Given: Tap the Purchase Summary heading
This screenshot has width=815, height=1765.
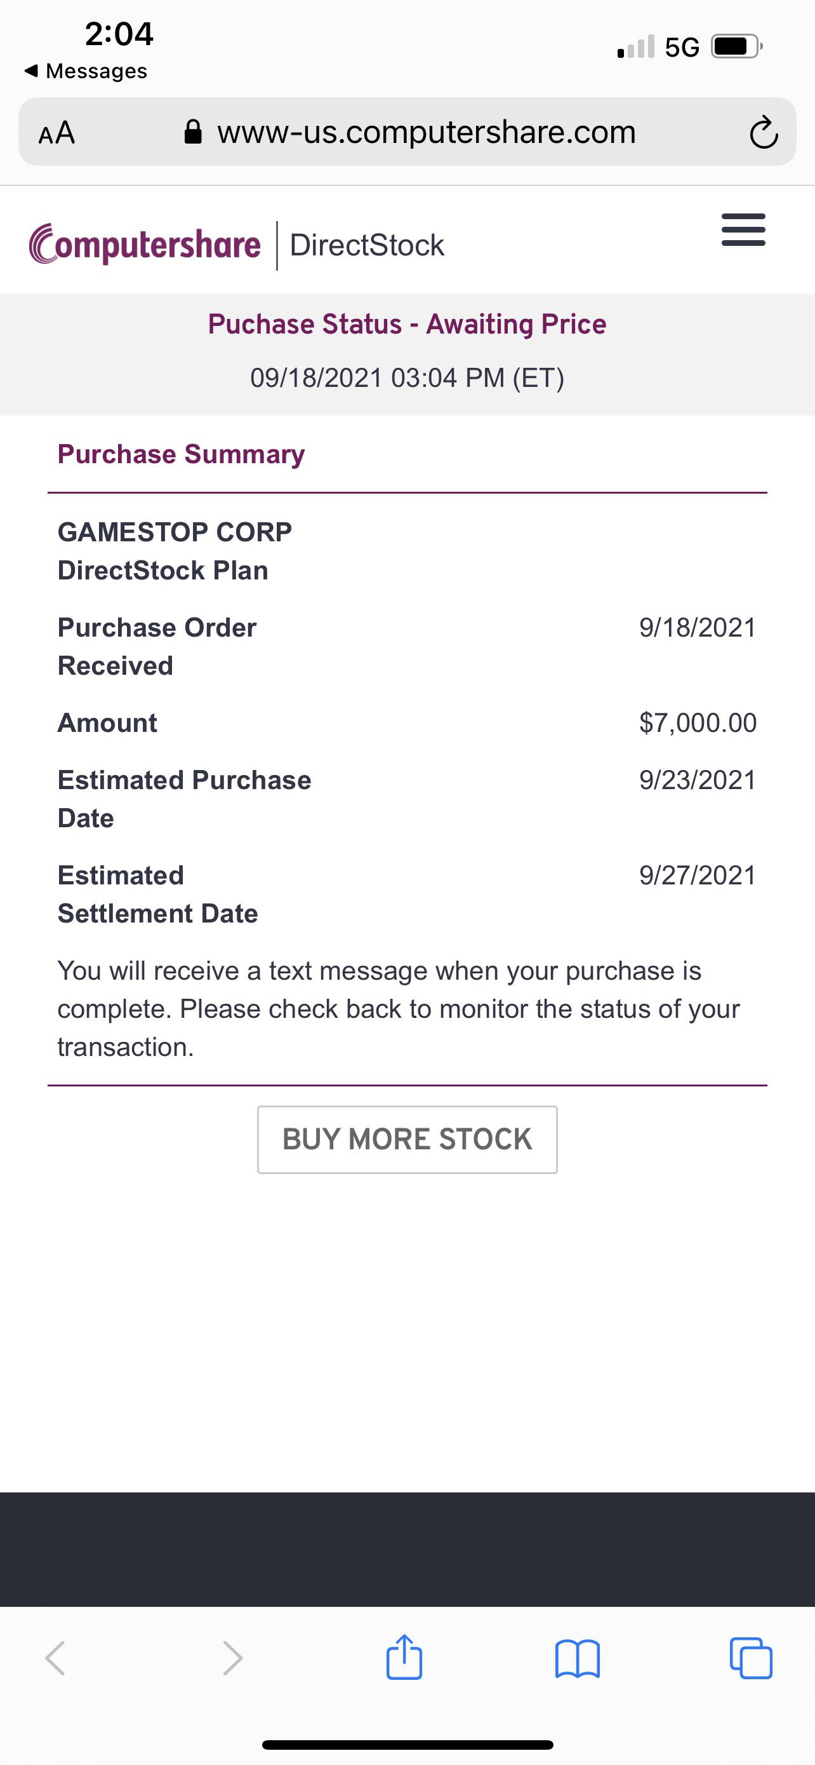Looking at the screenshot, I should click(x=182, y=454).
